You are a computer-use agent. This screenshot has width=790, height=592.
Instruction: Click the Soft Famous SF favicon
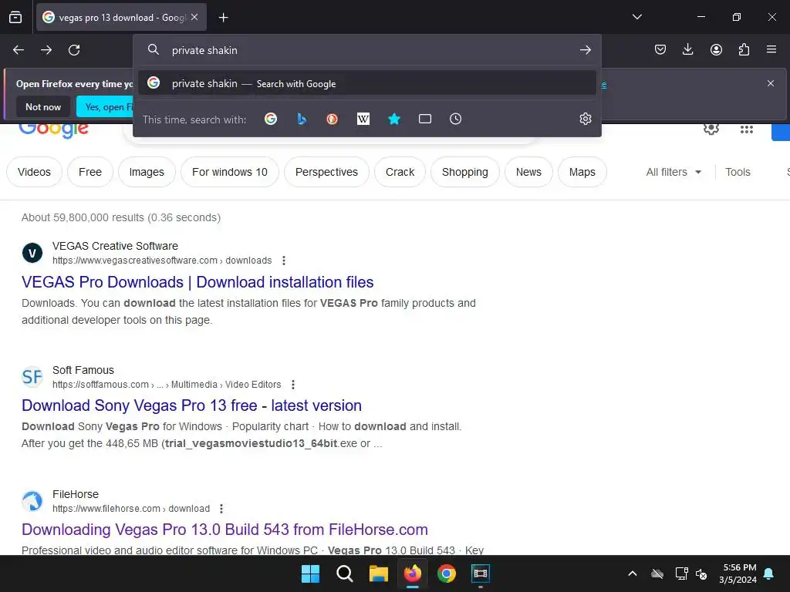[32, 376]
